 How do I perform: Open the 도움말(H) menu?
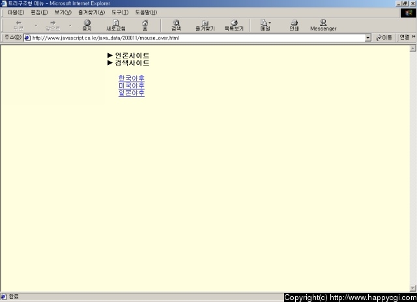(146, 12)
